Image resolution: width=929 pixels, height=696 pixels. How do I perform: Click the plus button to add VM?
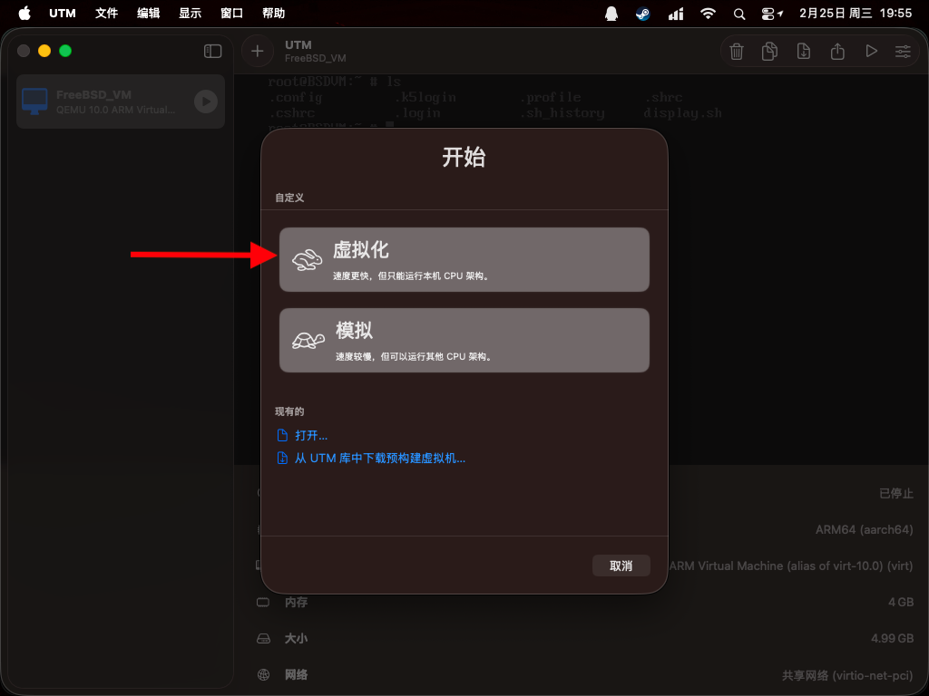[257, 52]
